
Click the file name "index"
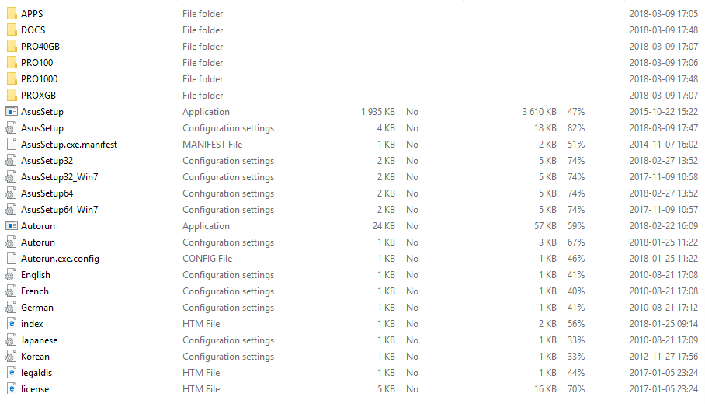pyautogui.click(x=32, y=324)
